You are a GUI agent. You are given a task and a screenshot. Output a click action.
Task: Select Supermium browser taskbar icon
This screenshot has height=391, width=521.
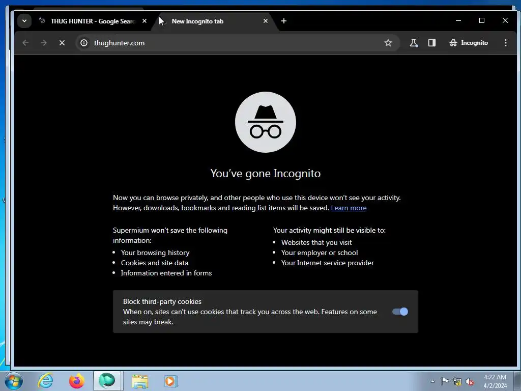[107, 381]
